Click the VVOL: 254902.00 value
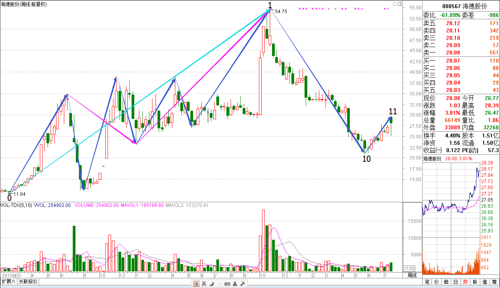Screen dimensions: 500x288 coord(53,205)
